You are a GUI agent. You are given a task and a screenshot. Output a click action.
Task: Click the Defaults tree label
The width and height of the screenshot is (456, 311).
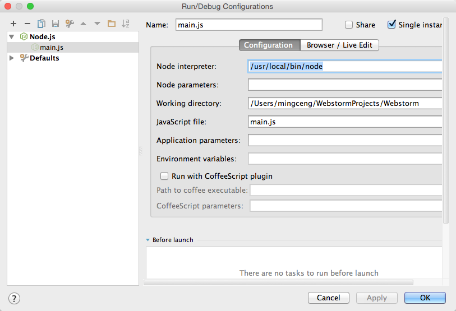(44, 58)
